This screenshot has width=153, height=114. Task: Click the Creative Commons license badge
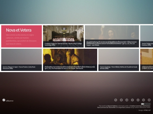click(x=146, y=104)
